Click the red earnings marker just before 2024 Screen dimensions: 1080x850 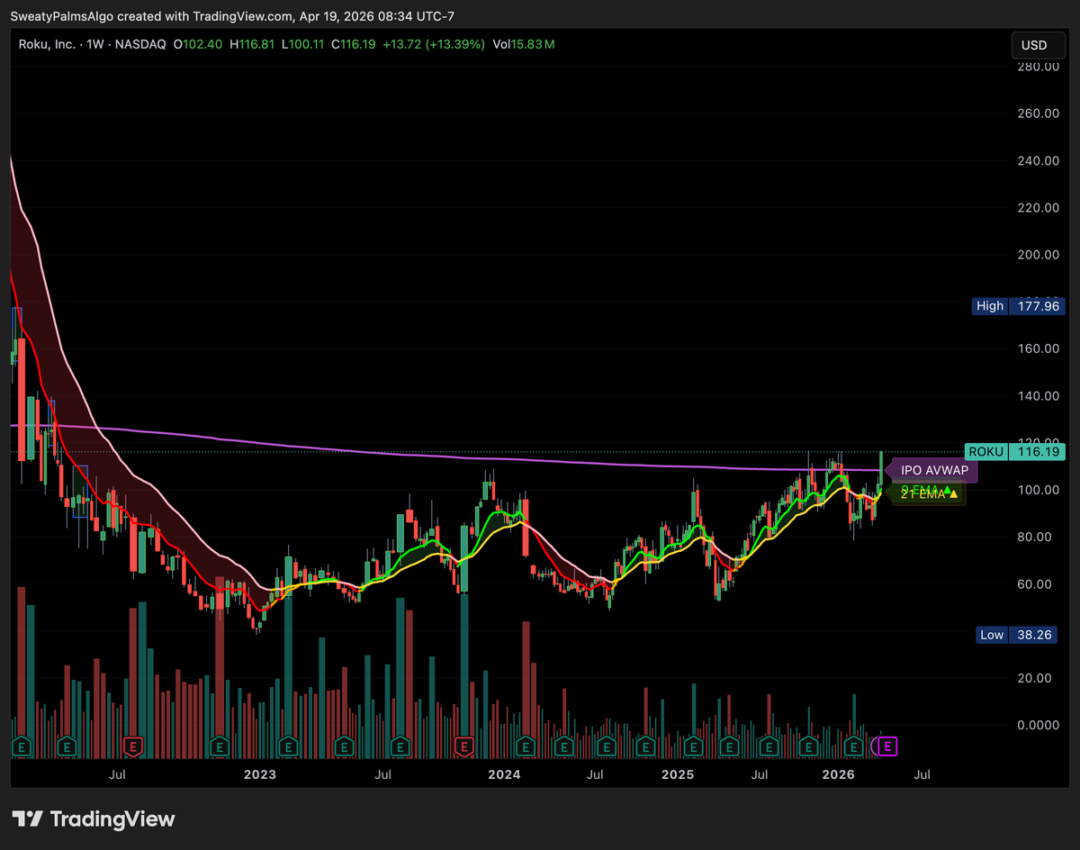464,746
